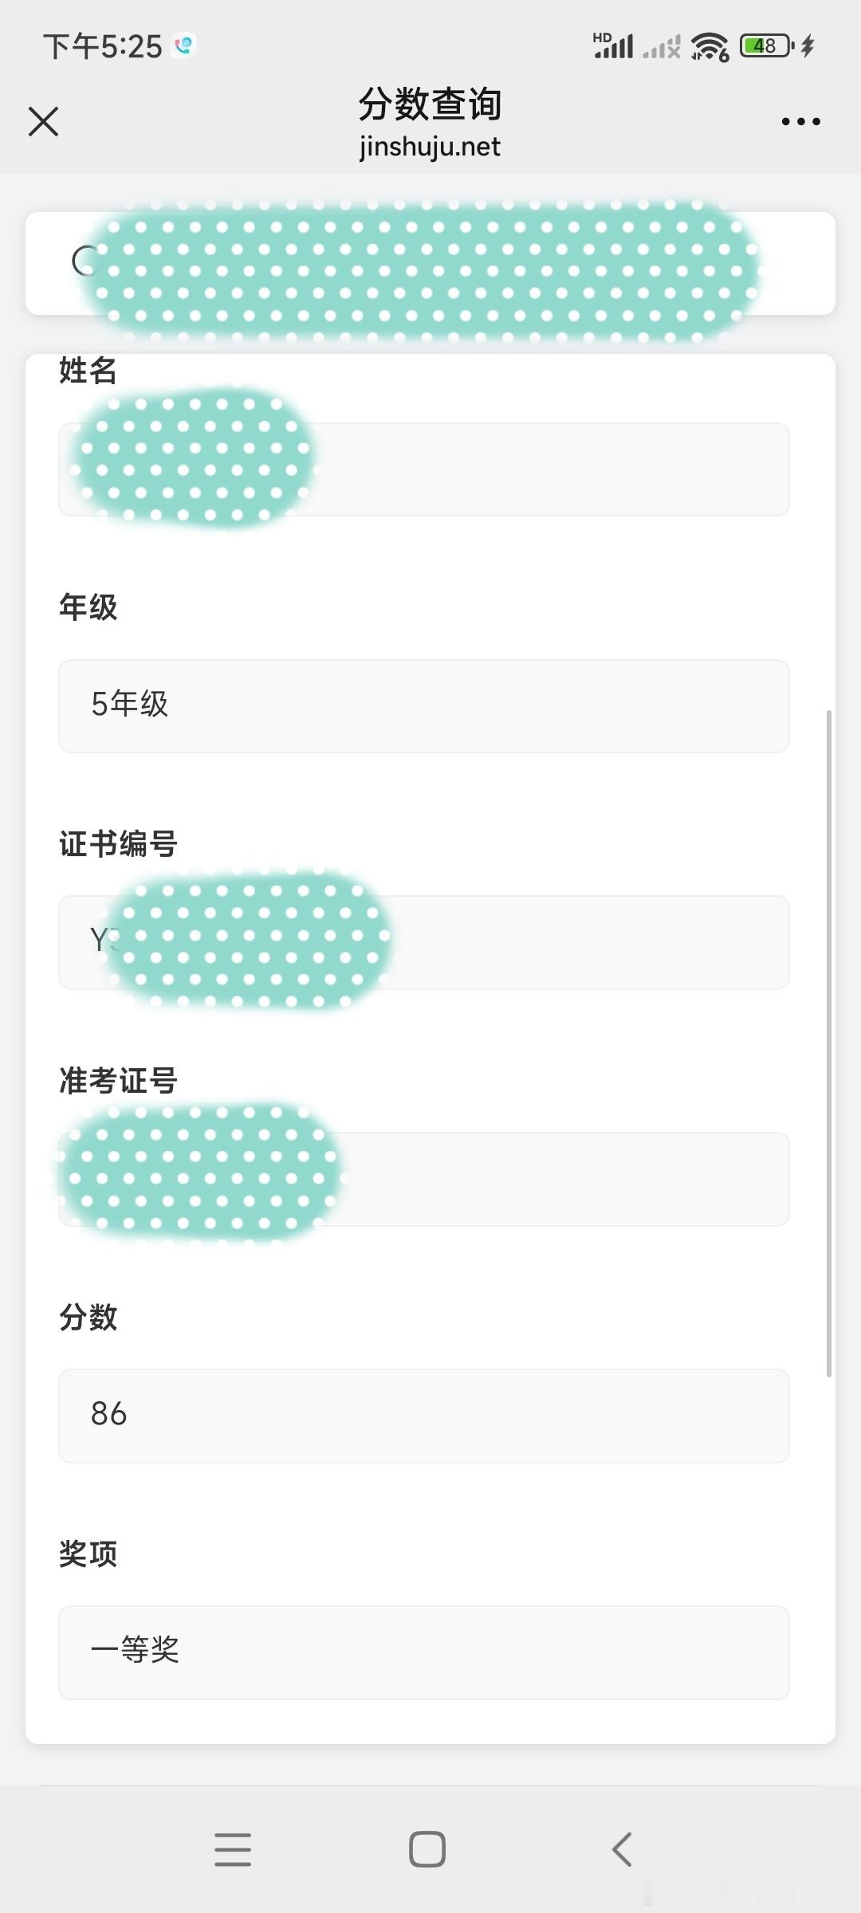Image resolution: width=861 pixels, height=1913 pixels.
Task: Close the 分数查询 page with X
Action: pos(43,122)
